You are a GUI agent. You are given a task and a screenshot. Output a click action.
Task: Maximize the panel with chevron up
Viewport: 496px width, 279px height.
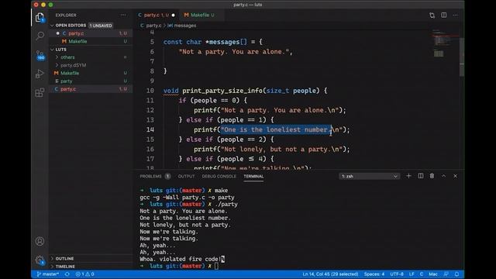[x=443, y=176]
